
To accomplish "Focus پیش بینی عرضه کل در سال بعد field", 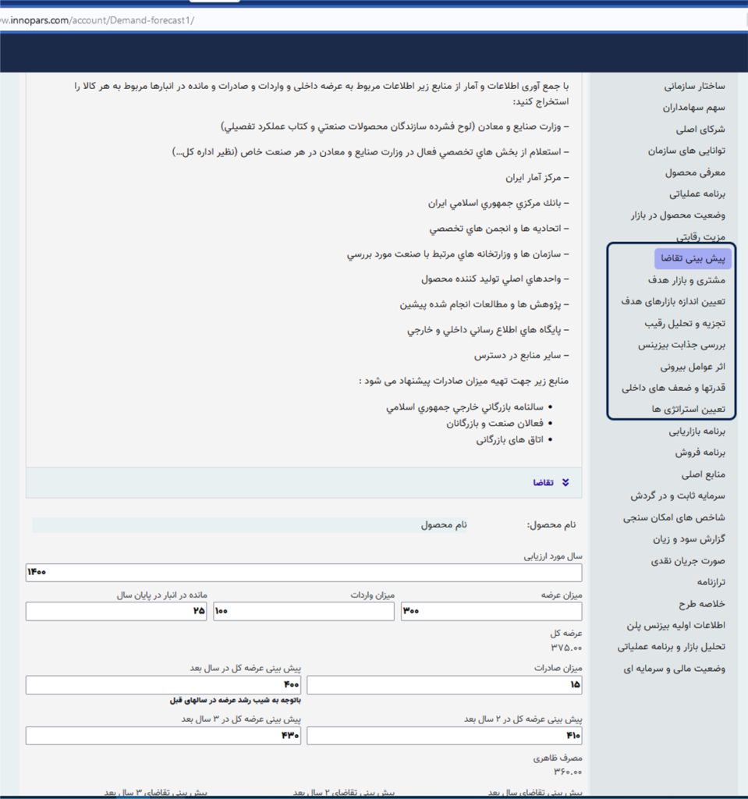I will pyautogui.click(x=163, y=685).
